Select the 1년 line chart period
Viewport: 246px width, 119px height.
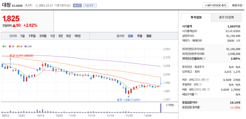pyautogui.click(x=53, y=36)
